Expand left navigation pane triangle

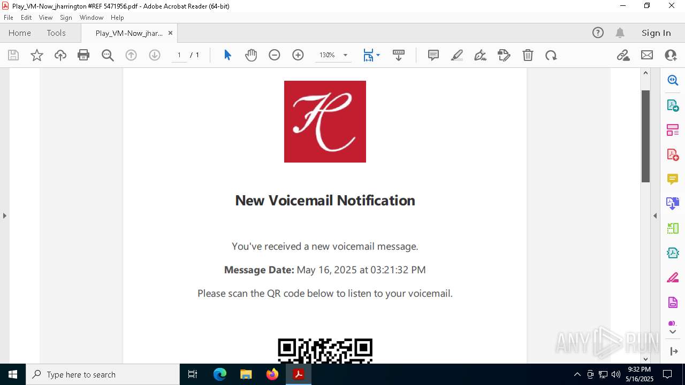[x=4, y=215]
